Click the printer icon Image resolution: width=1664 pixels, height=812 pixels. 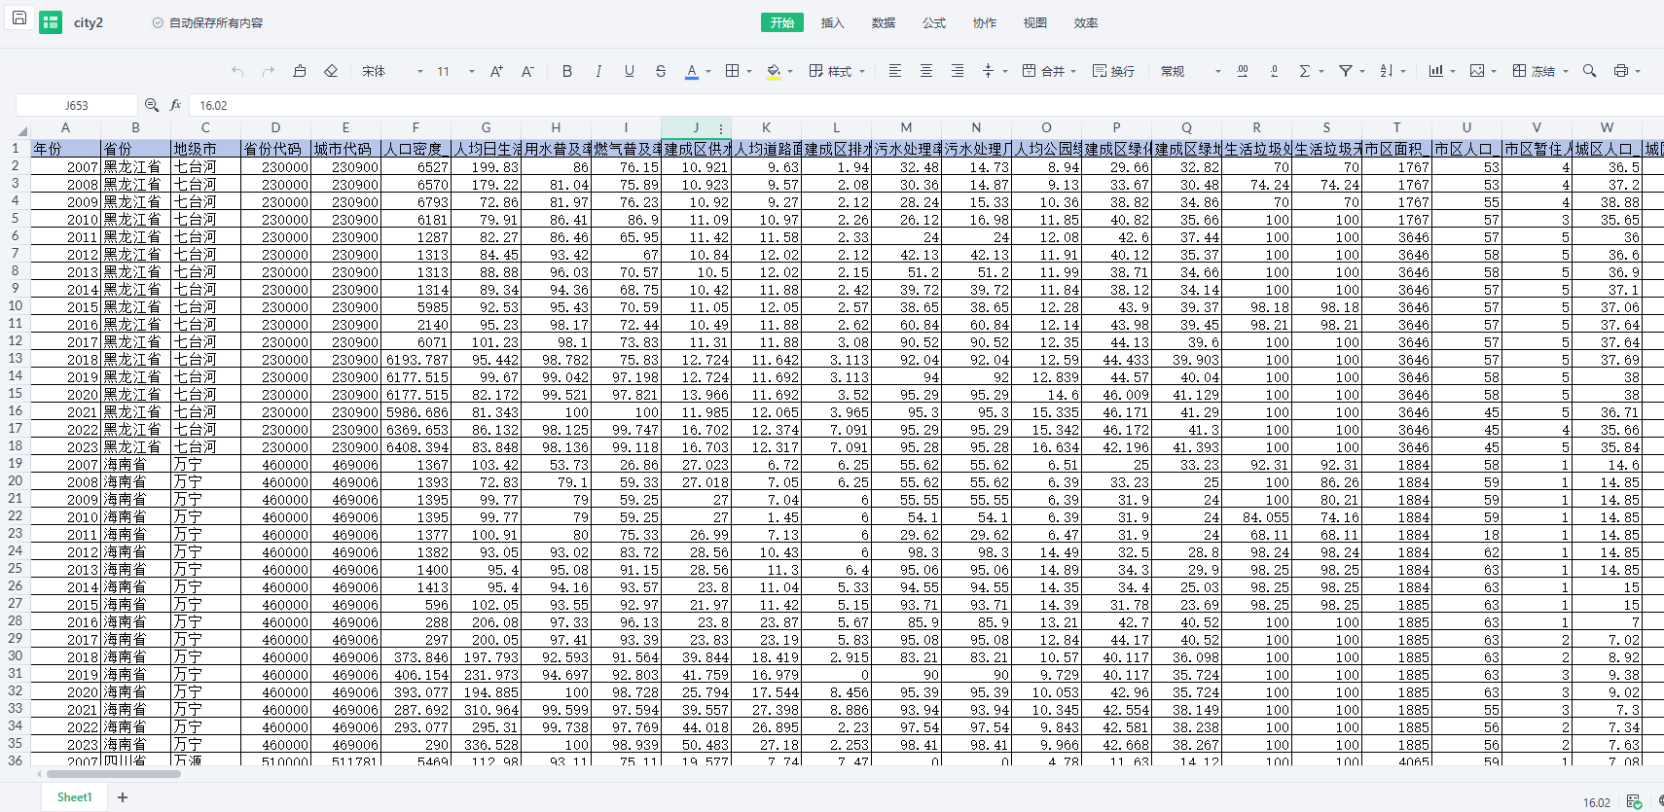pyautogui.click(x=1620, y=71)
